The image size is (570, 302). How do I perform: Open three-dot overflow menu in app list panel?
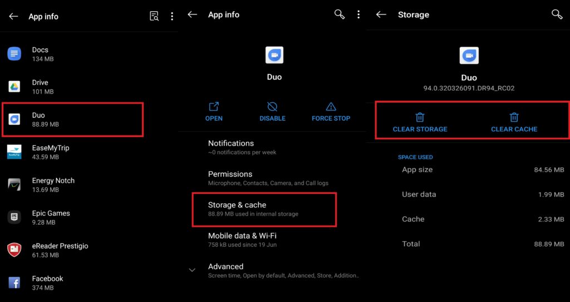coord(172,16)
